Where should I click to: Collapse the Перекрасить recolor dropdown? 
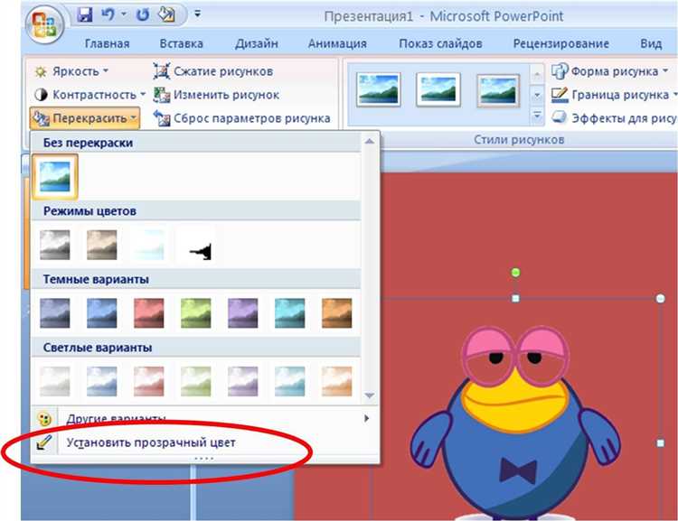click(x=85, y=118)
